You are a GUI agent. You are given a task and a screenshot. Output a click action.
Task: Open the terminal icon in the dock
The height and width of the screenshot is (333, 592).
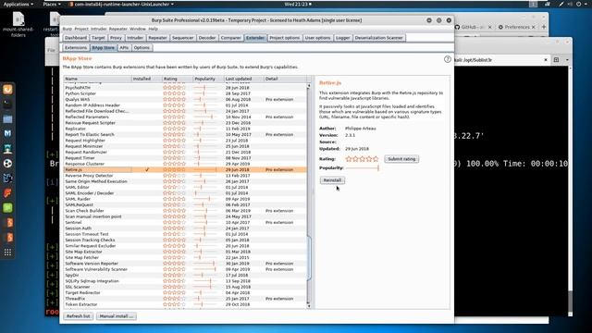tap(8, 104)
